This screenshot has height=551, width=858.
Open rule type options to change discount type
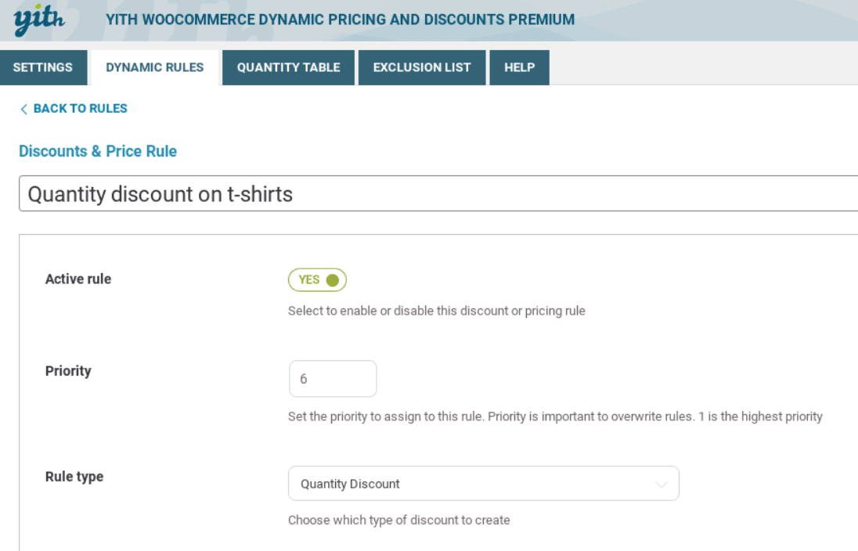pyautogui.click(x=483, y=483)
